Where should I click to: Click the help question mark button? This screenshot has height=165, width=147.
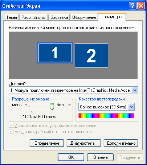[132, 6]
